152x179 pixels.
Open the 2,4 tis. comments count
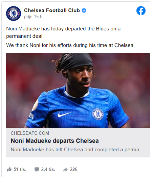tap(48, 169)
